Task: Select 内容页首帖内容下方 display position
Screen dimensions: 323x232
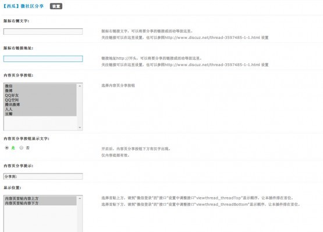Action: click(x=41, y=203)
